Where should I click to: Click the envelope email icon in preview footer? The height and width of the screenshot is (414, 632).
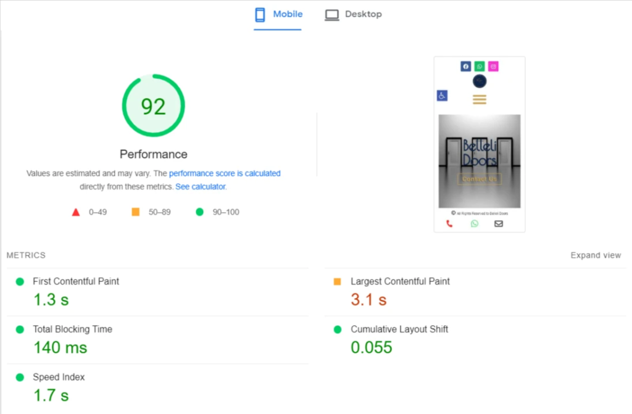point(499,223)
